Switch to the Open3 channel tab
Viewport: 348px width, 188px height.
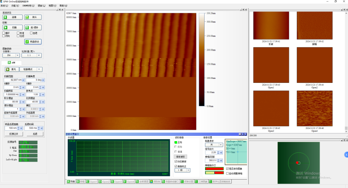[x=116, y=182]
